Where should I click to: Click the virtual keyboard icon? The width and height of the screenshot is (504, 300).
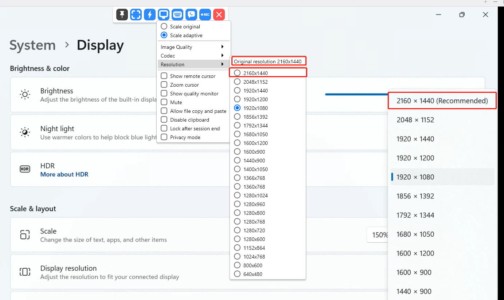point(177,15)
